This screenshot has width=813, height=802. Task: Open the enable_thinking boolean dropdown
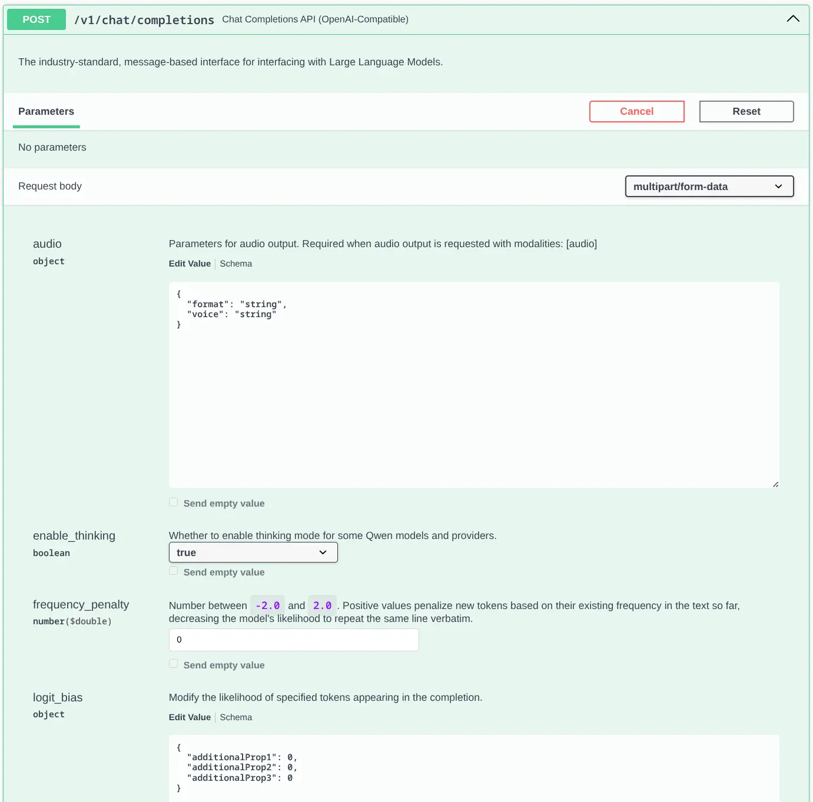click(x=253, y=553)
